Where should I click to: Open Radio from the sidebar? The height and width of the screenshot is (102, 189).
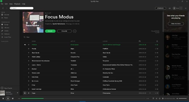6,18
